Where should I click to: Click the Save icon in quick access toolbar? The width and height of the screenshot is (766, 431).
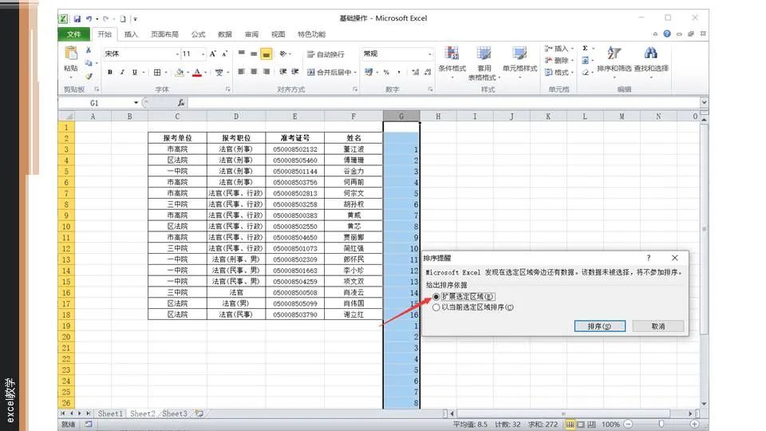[77, 18]
